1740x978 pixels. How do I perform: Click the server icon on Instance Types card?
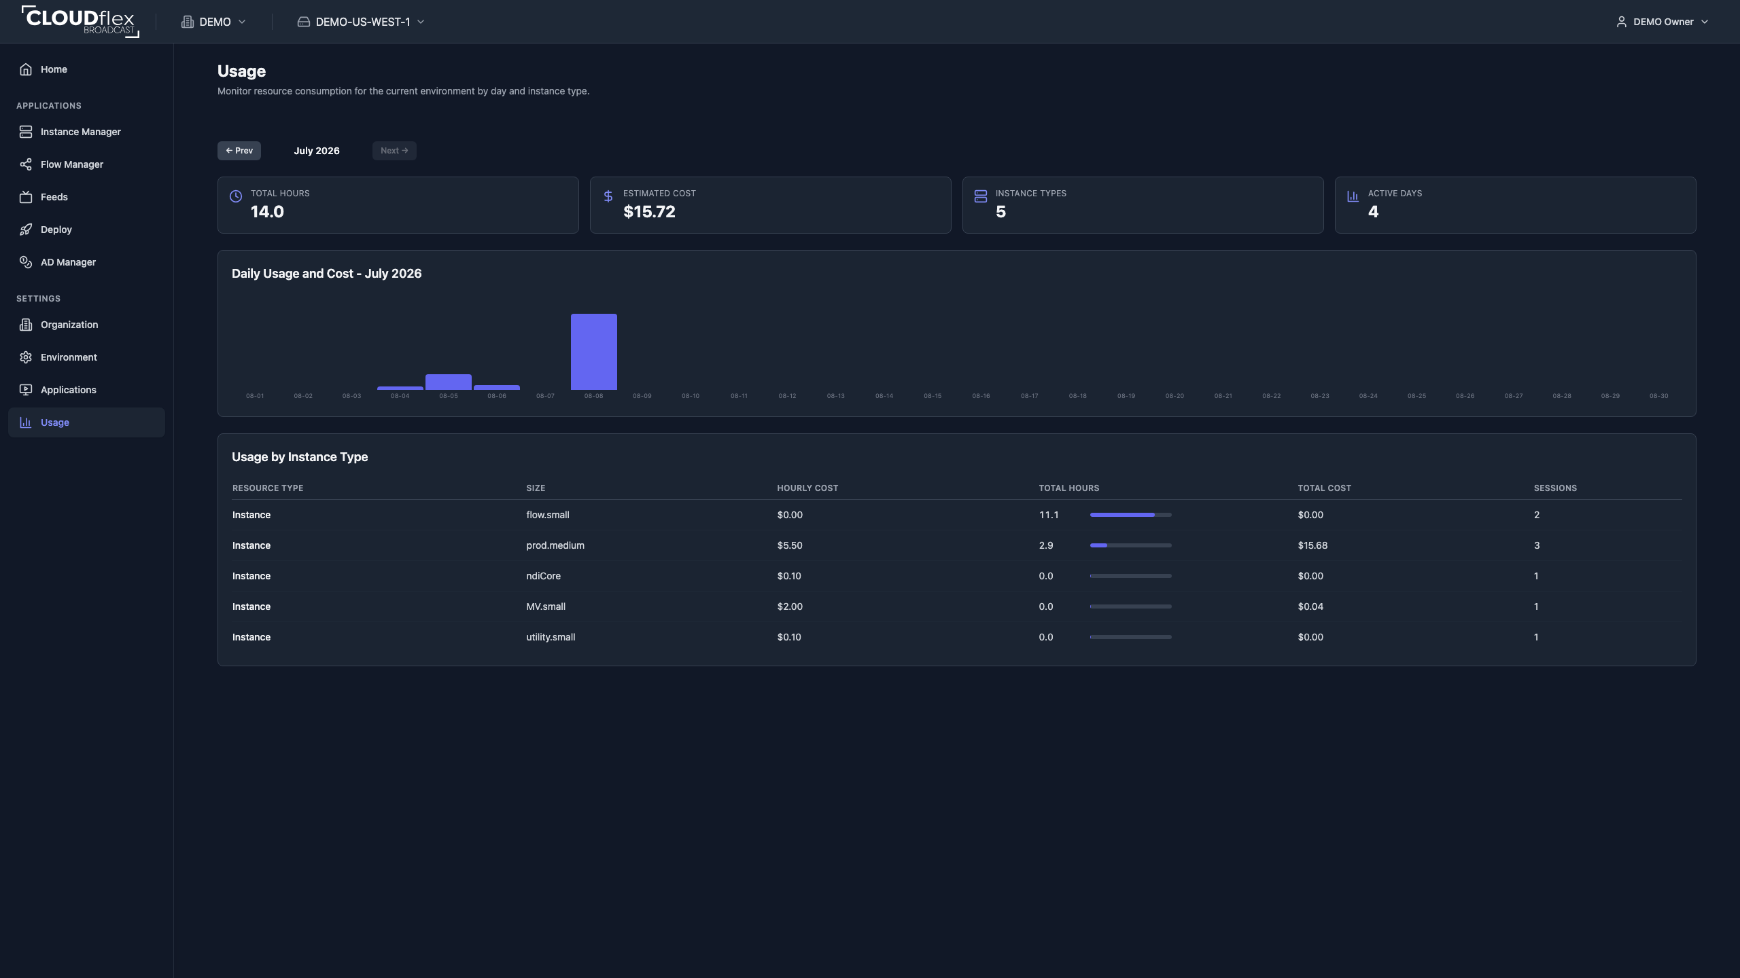(981, 196)
